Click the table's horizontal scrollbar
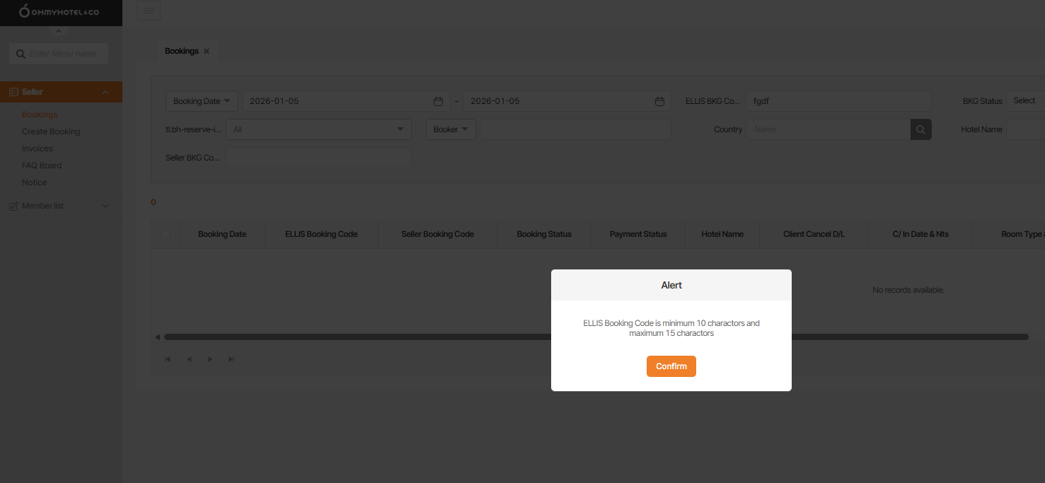The image size is (1045, 483). pyautogui.click(x=596, y=337)
